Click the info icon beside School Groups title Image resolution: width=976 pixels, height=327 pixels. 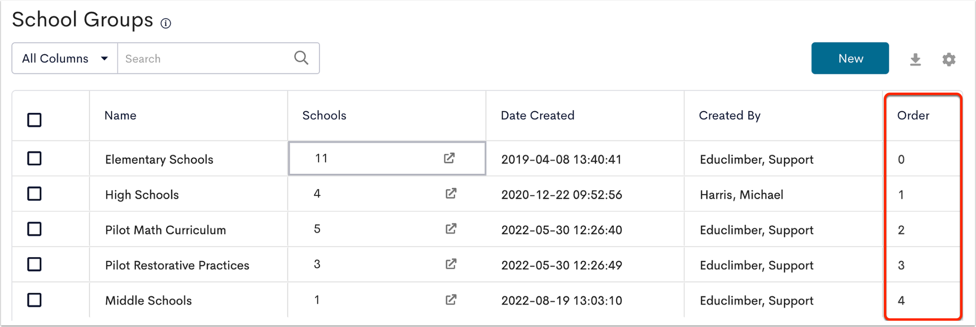point(166,23)
